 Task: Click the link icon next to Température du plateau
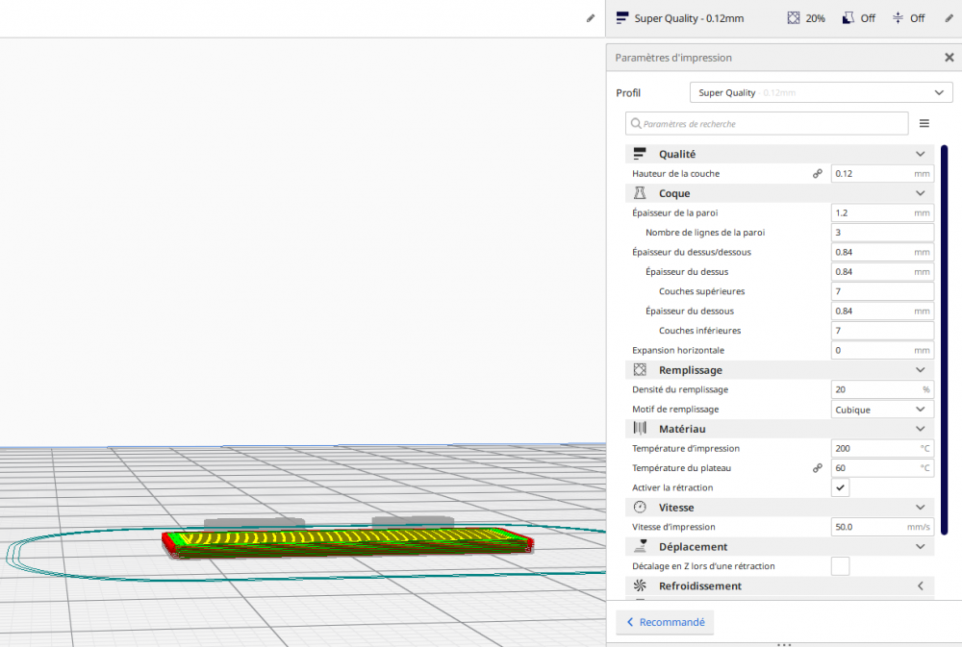pyautogui.click(x=817, y=468)
